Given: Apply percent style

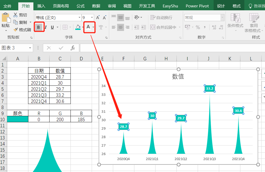Looking at the screenshot, I should coord(198,27).
